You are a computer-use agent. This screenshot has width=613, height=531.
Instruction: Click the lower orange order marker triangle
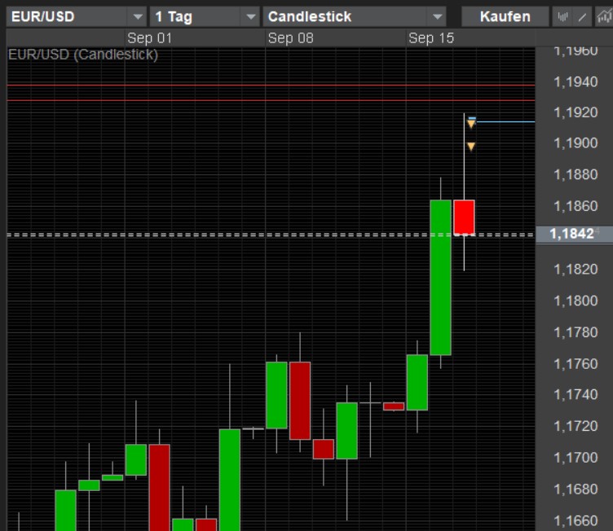tap(471, 147)
